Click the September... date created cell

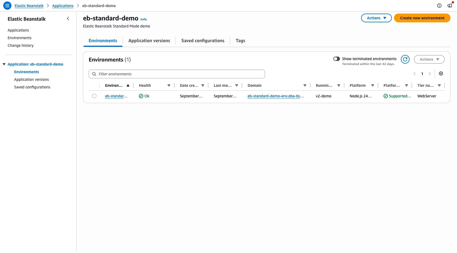tap(191, 96)
